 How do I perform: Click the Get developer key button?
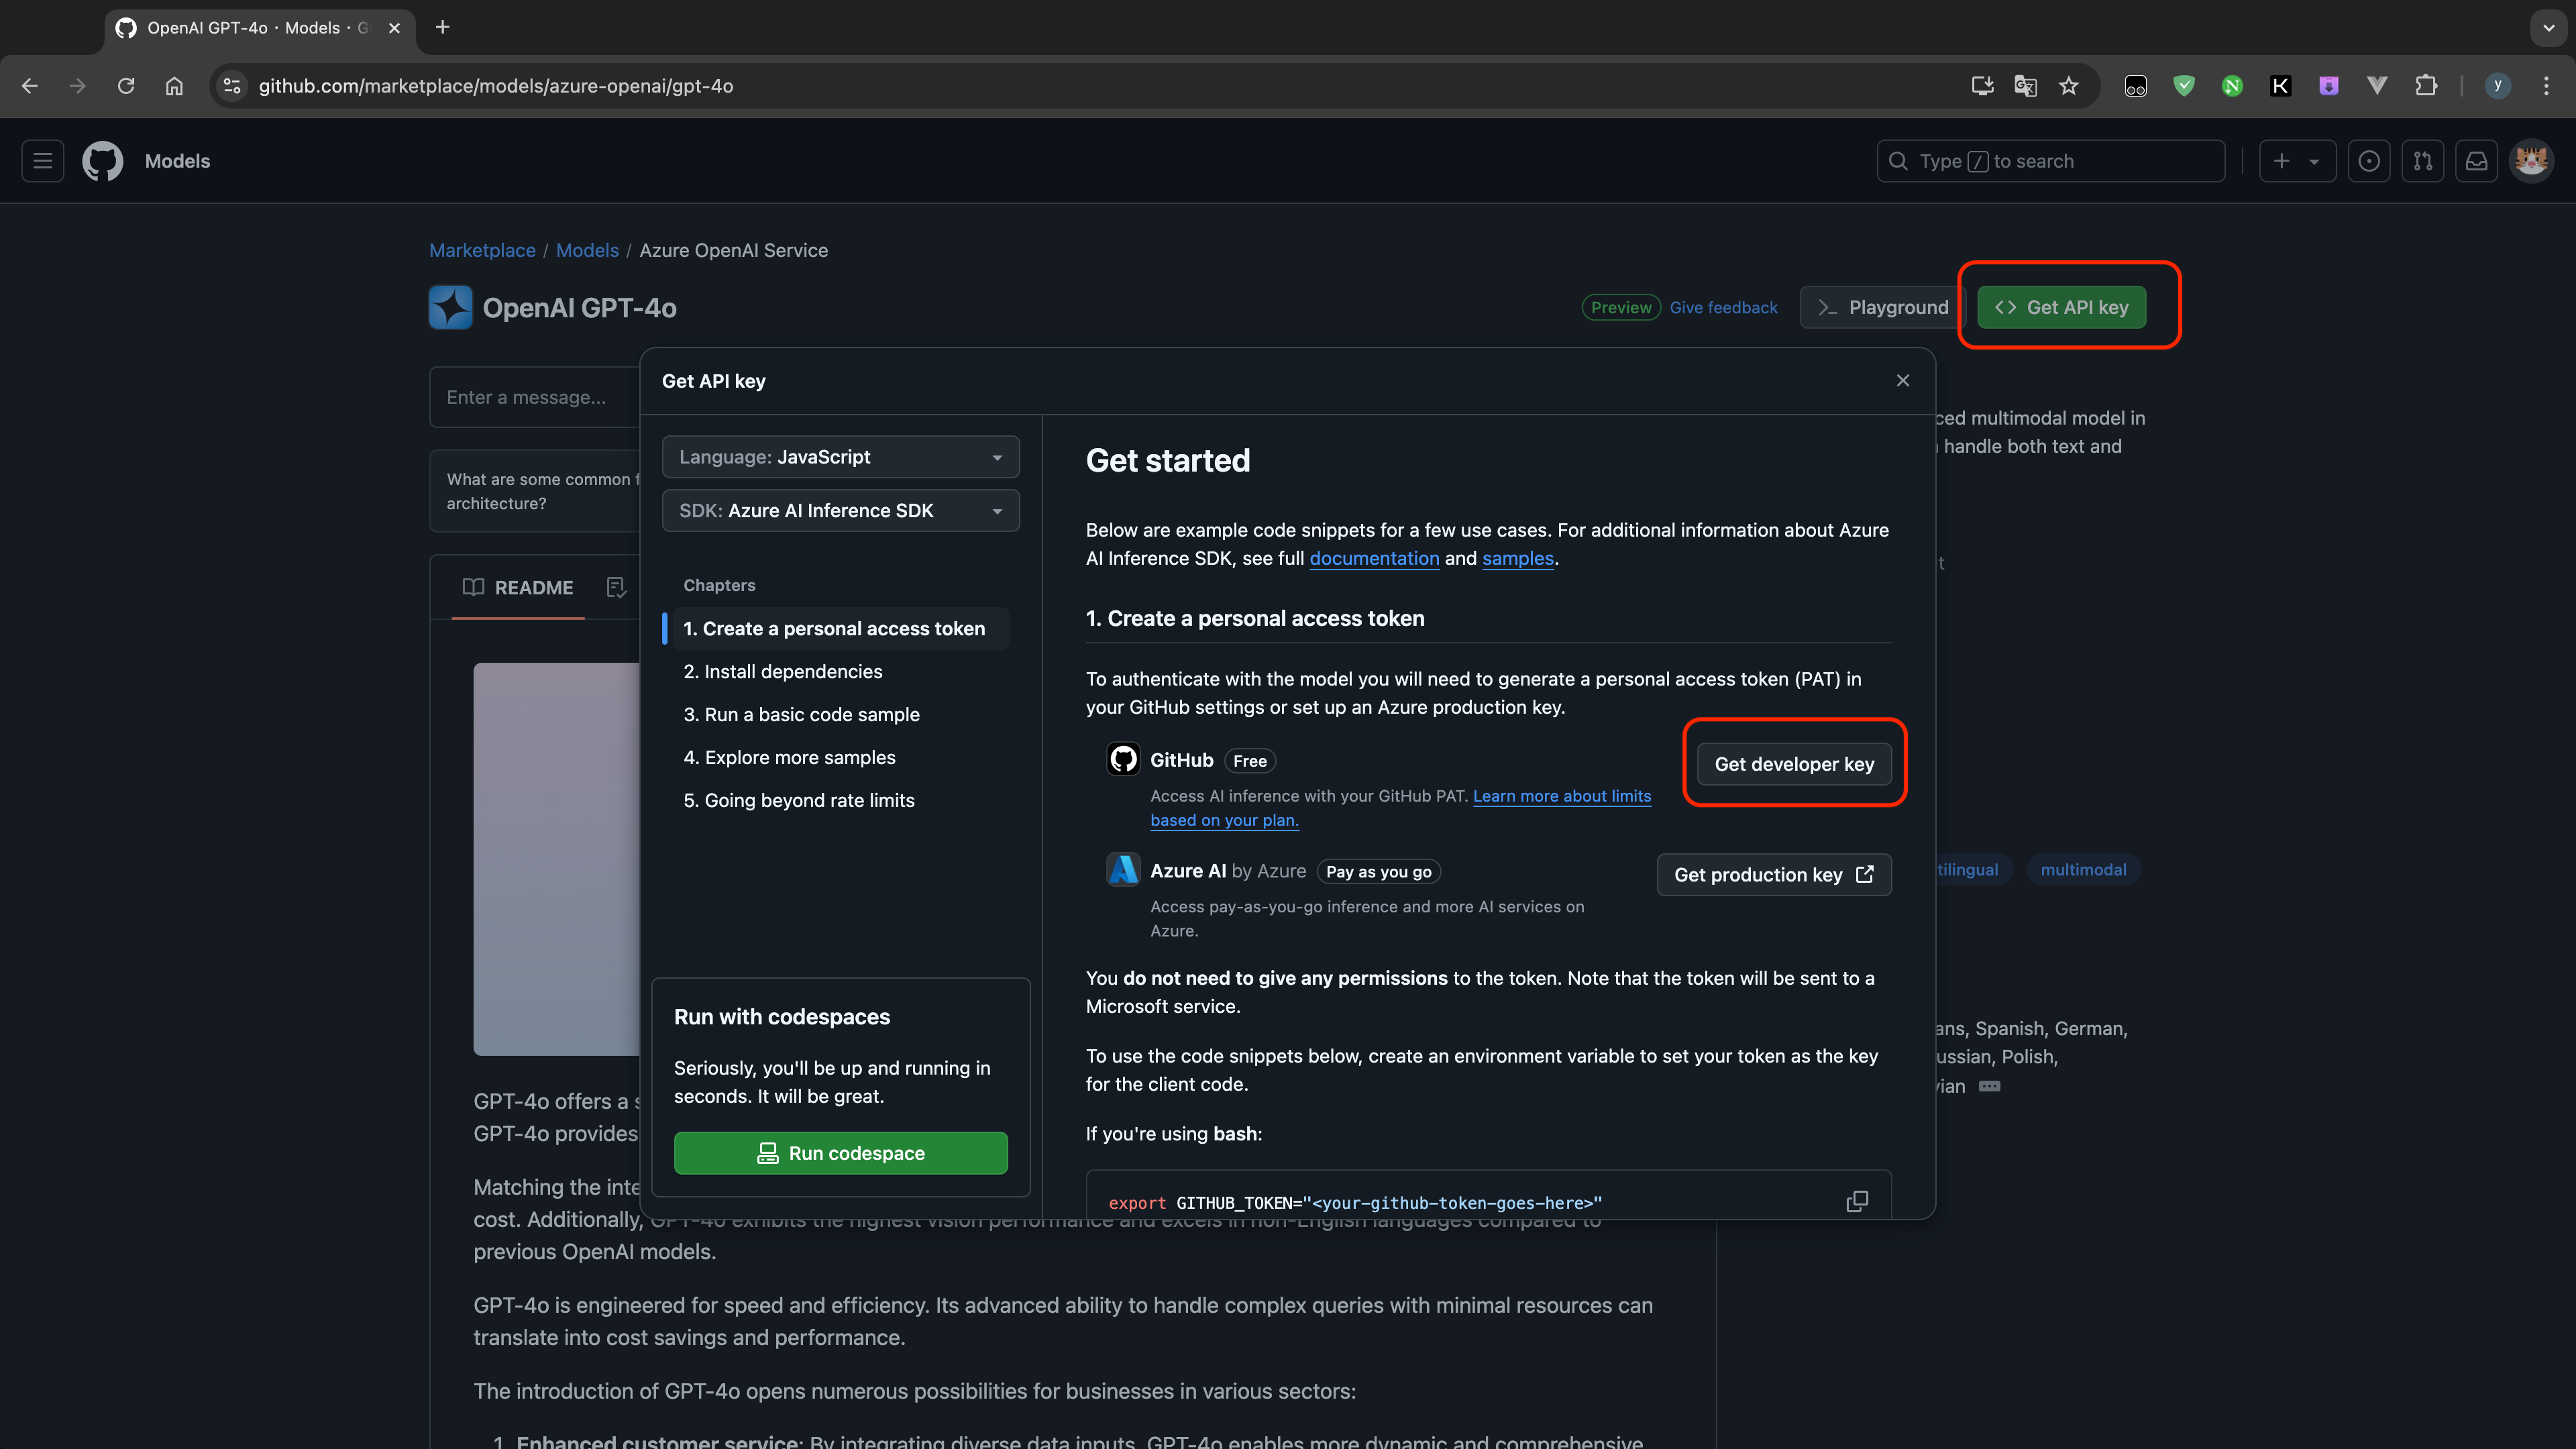tap(1794, 764)
